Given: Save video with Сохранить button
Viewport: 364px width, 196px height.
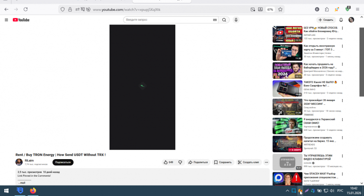Looking at the screenshot, I should 223,162.
